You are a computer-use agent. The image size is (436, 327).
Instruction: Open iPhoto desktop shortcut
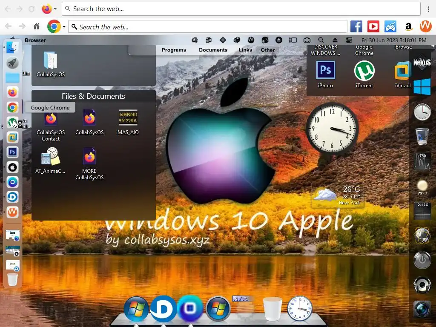(x=325, y=75)
